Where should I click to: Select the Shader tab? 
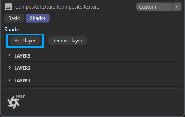click(38, 18)
